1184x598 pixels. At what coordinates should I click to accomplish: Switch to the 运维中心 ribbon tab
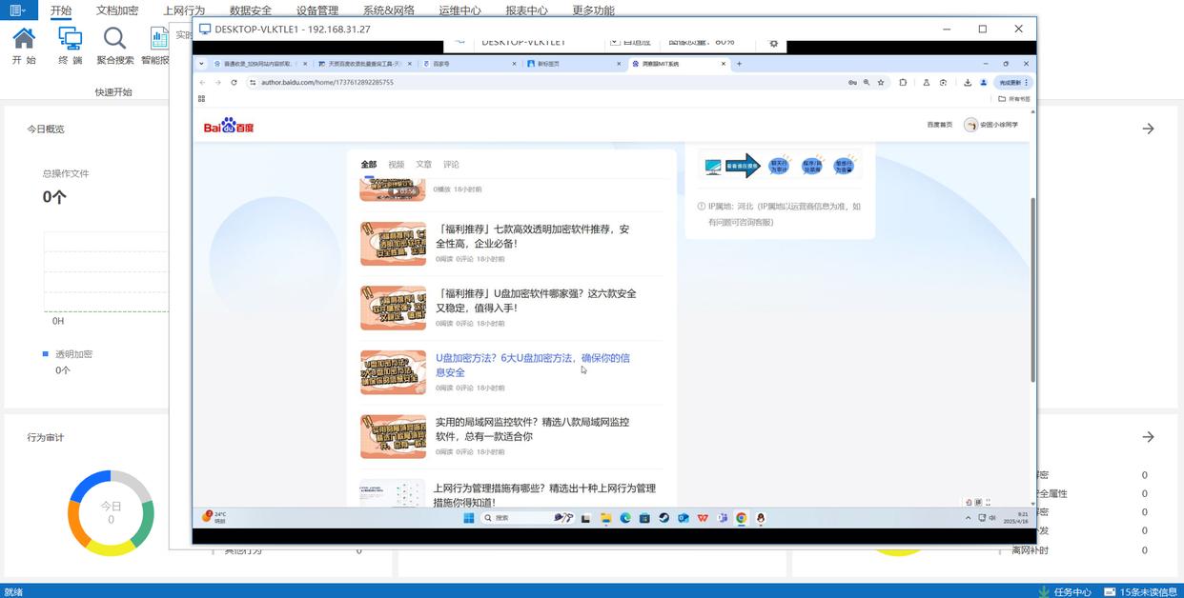tap(460, 10)
